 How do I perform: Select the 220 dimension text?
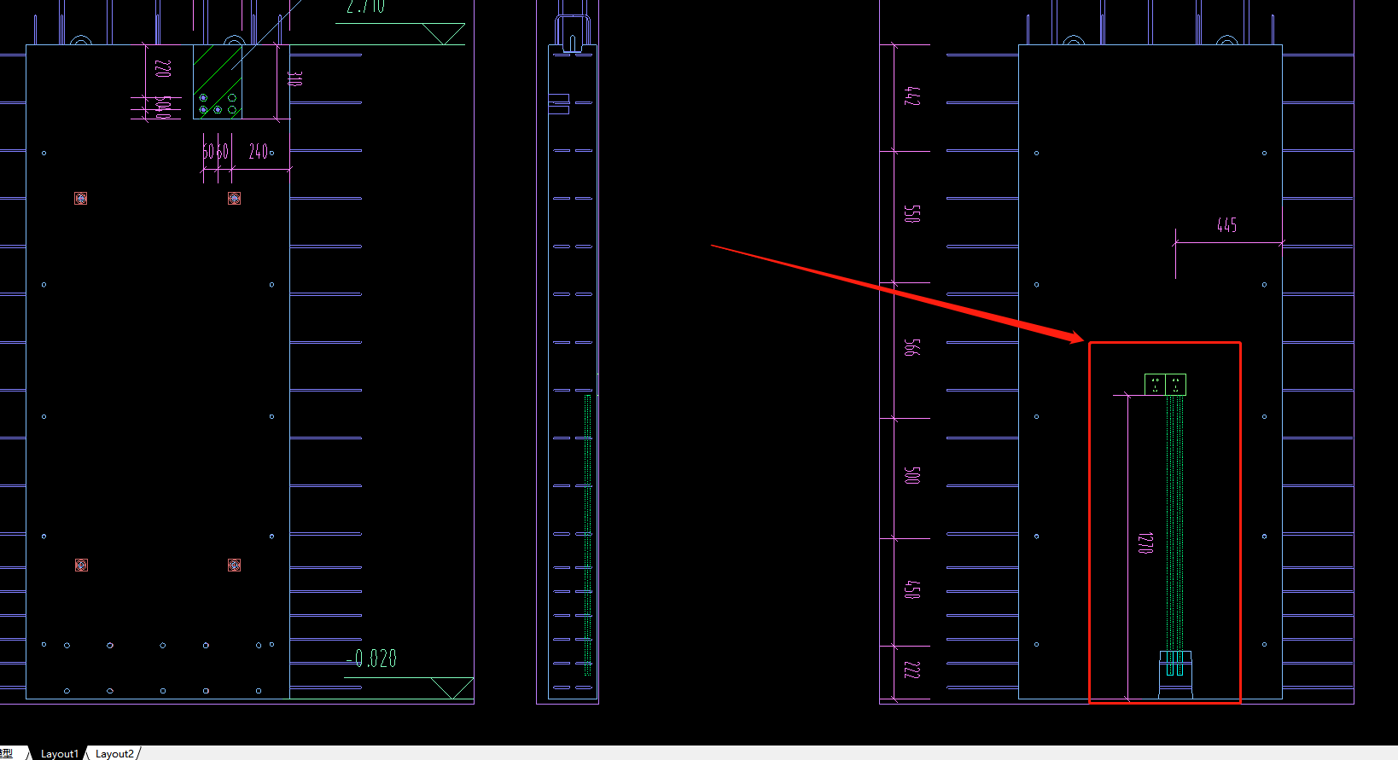[162, 68]
